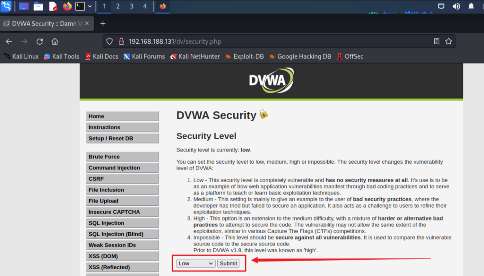Click the 'Security Level' heading text
Viewport: 484px width, 276px height.
[x=206, y=136]
